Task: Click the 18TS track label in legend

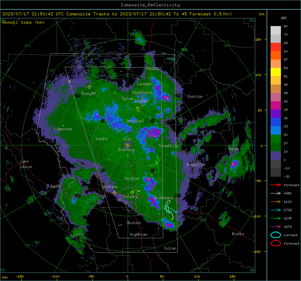Action: [288, 227]
